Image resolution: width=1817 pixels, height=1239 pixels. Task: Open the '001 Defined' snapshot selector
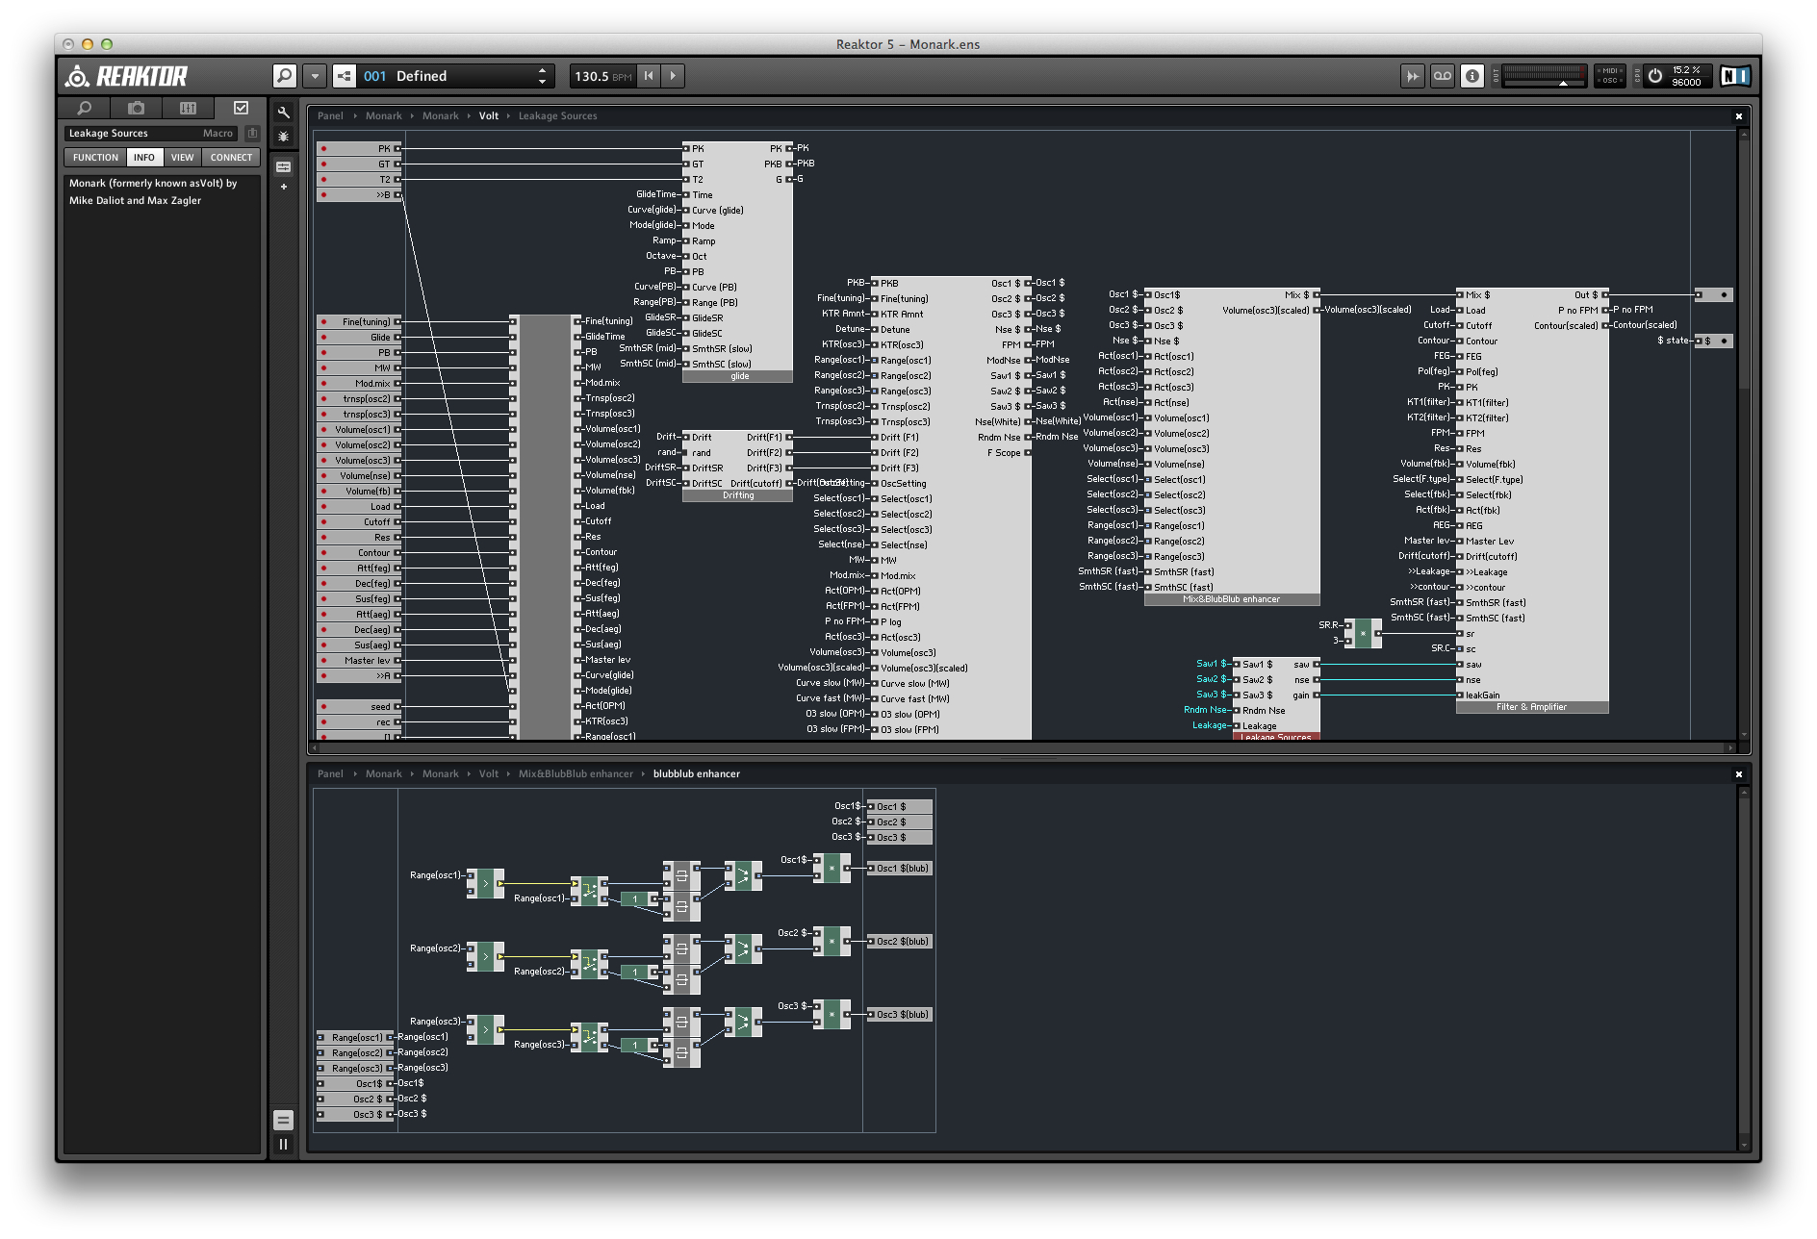point(452,75)
